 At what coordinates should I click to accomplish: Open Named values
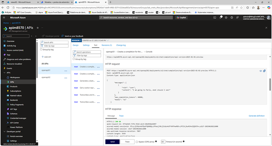(16, 96)
